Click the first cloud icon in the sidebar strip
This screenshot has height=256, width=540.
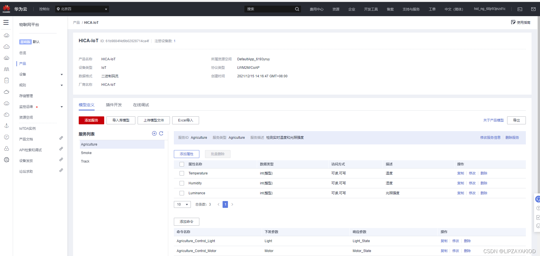(7, 35)
